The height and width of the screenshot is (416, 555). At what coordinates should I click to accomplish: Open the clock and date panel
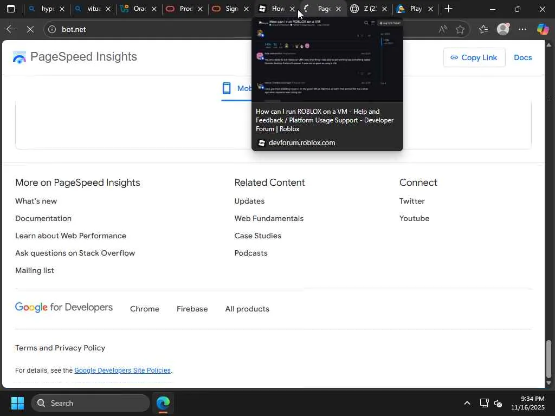pyautogui.click(x=528, y=403)
